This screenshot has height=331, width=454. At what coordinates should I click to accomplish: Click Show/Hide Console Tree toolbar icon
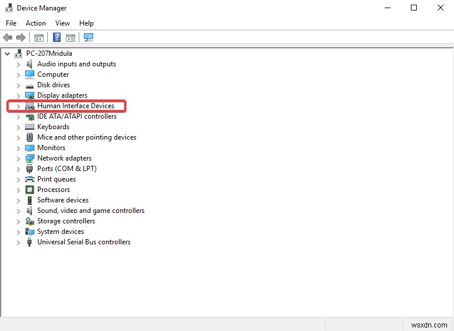tap(39, 38)
